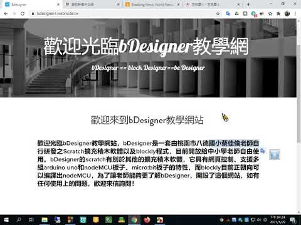Viewport: 301px width, 225px height.
Task: Open Windows taskbar search
Action: (x=19, y=220)
